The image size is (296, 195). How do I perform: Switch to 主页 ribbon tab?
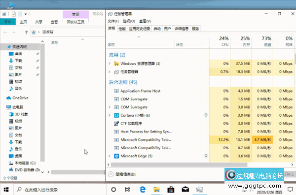pos(23,22)
